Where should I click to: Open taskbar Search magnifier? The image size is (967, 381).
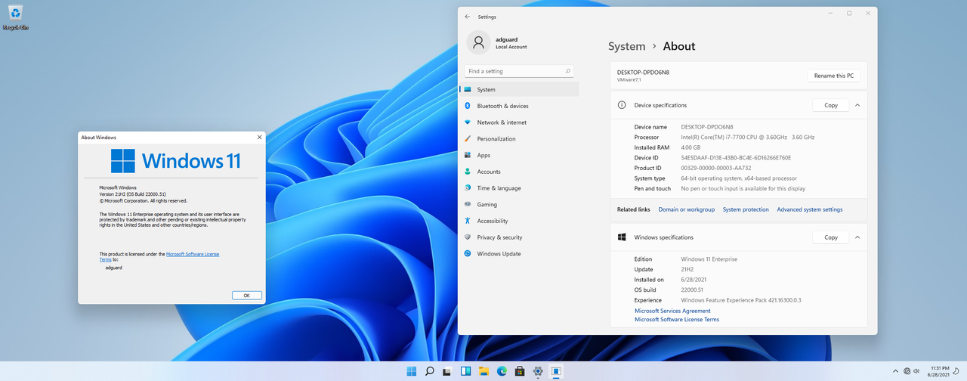point(430,371)
